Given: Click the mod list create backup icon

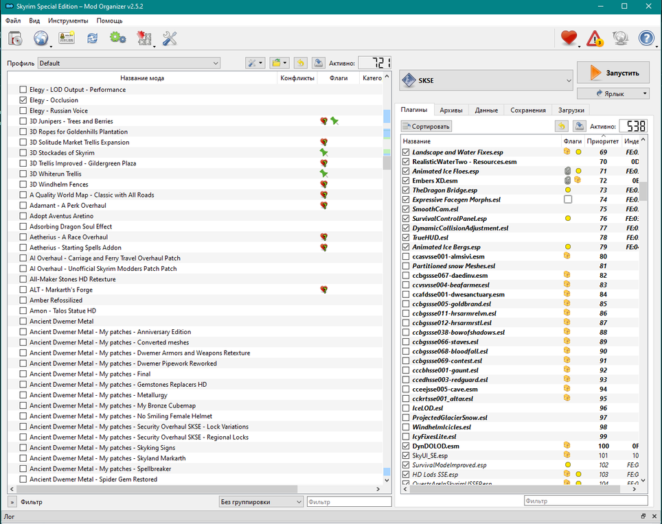Looking at the screenshot, I should tap(319, 63).
